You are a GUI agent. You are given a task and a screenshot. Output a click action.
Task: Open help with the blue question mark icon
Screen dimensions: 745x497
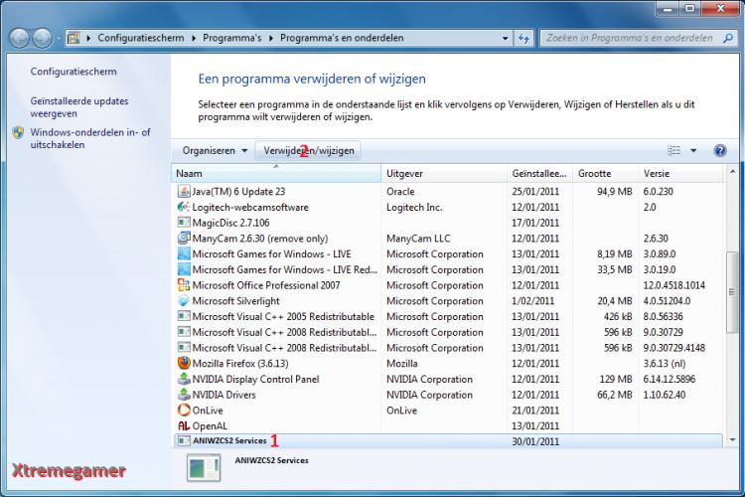720,151
